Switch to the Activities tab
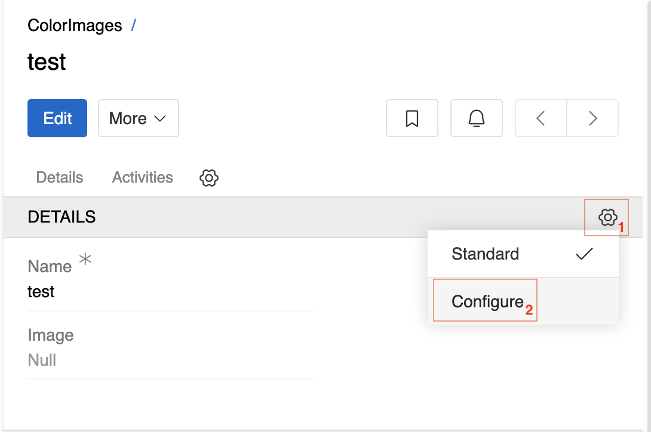651x432 pixels. (x=142, y=178)
